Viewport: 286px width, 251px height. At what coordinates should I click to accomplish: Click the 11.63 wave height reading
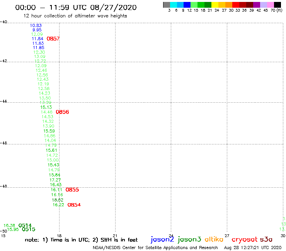[x=38, y=43]
